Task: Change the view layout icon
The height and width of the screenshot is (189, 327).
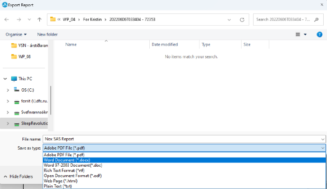Action: pyautogui.click(x=298, y=35)
